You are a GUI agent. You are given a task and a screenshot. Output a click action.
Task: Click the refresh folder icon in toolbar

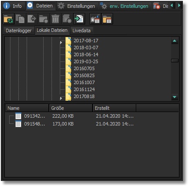pos(9,19)
